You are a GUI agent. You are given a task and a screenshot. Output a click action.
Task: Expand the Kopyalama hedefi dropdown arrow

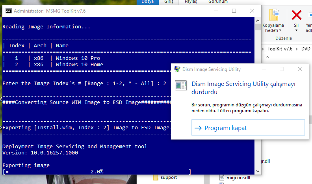pyautogui.click(x=280, y=30)
